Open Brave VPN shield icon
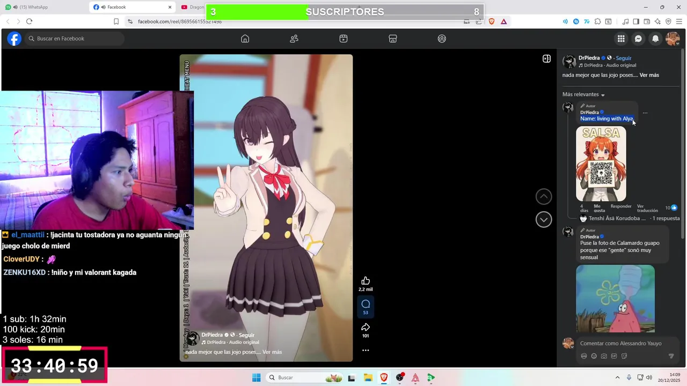 tap(668, 21)
